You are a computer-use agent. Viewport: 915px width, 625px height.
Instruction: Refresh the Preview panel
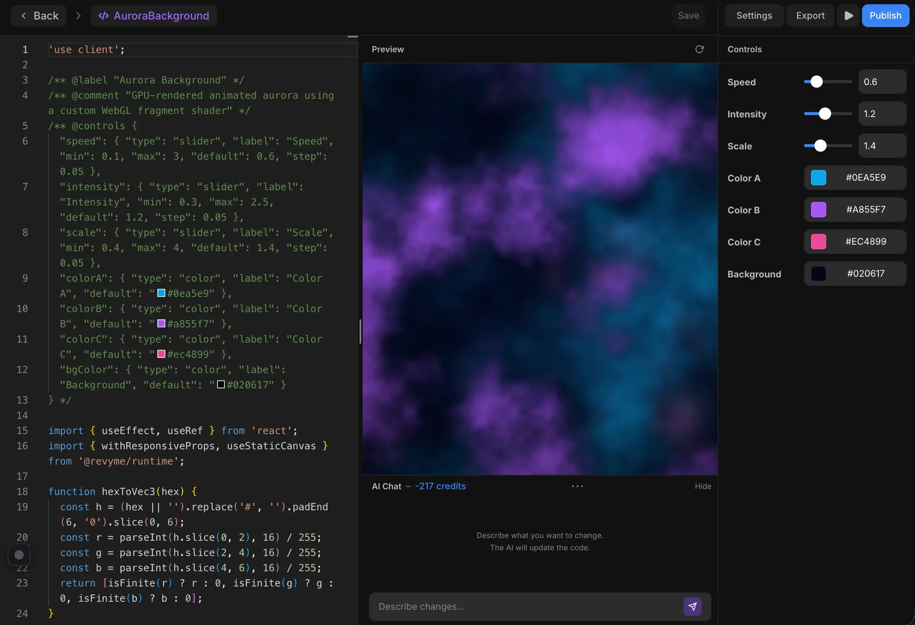click(700, 49)
